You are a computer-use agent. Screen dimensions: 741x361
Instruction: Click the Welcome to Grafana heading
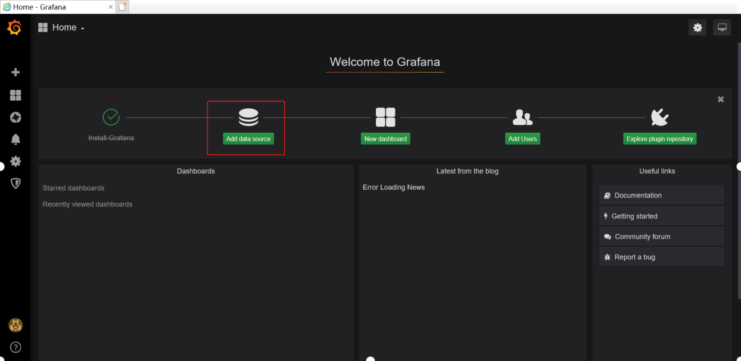pyautogui.click(x=385, y=62)
